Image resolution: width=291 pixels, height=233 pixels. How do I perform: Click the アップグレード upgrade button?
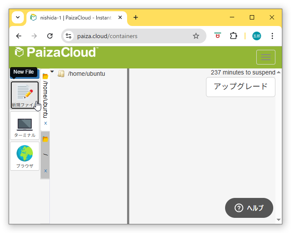tap(241, 87)
